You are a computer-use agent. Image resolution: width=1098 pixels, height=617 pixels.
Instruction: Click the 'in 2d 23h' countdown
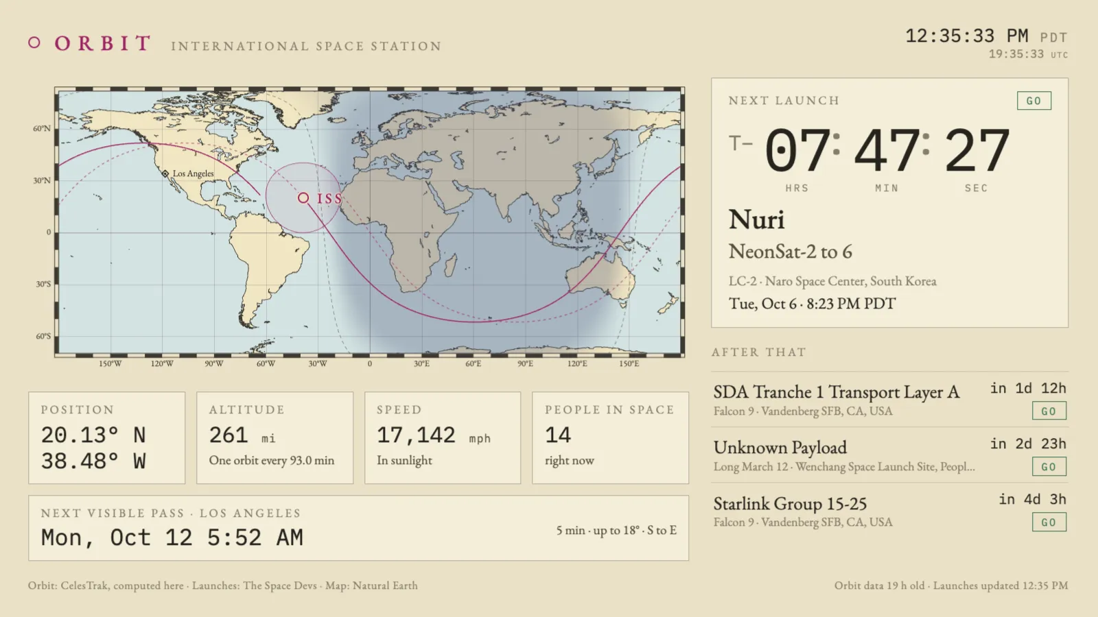pyautogui.click(x=1028, y=444)
